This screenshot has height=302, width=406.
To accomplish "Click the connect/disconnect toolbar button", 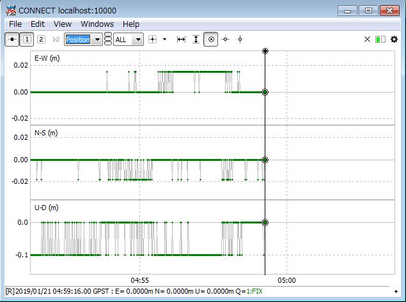I will [x=12, y=40].
